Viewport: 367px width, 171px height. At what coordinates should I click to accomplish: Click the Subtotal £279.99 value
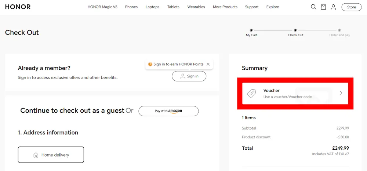click(343, 128)
